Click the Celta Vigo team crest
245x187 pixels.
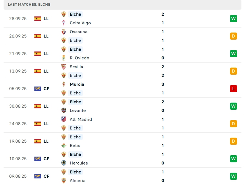click(64, 23)
